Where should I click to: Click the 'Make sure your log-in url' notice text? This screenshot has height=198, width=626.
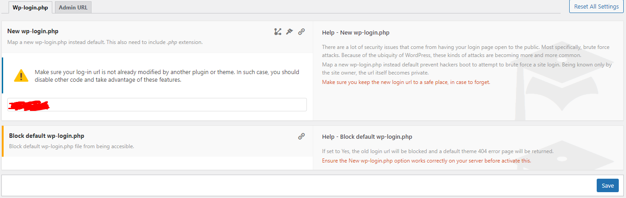coord(167,76)
